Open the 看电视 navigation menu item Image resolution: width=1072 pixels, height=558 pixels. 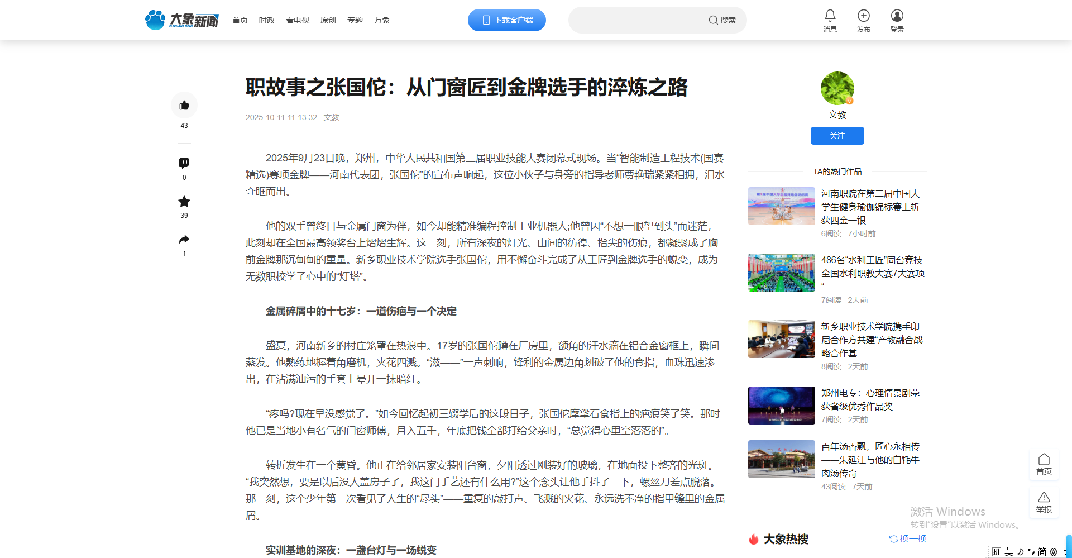pos(298,20)
